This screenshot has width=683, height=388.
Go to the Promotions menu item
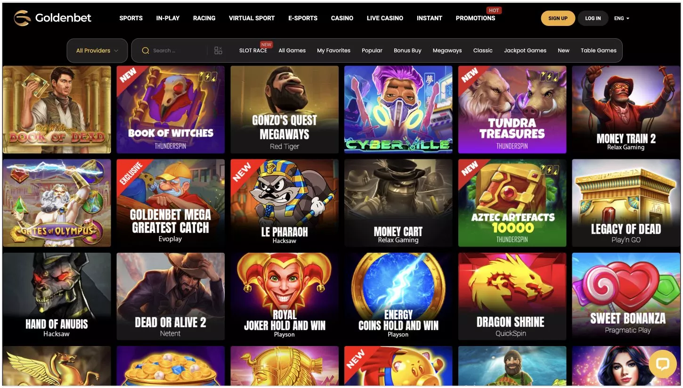(475, 18)
